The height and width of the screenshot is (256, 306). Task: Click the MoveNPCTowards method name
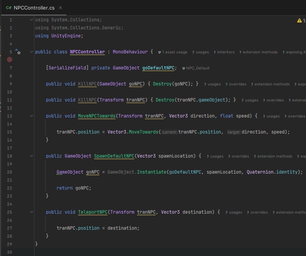pos(97,116)
